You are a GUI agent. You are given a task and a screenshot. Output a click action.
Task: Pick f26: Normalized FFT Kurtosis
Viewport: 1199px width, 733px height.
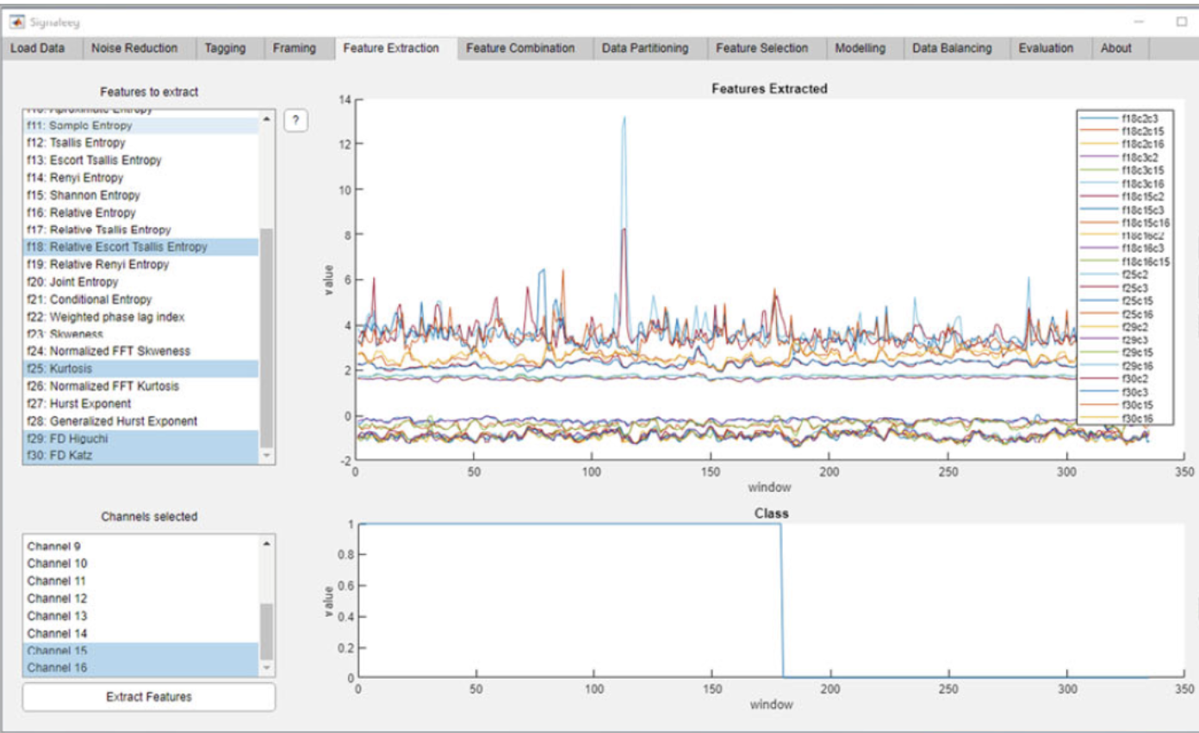coord(140,386)
